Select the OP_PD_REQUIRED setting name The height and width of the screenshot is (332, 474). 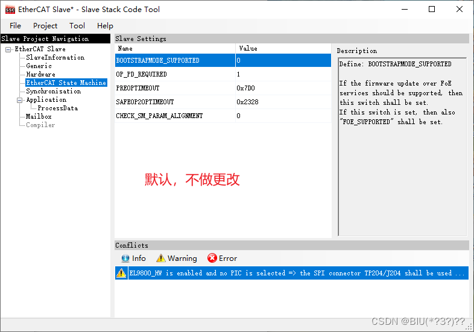pos(141,74)
